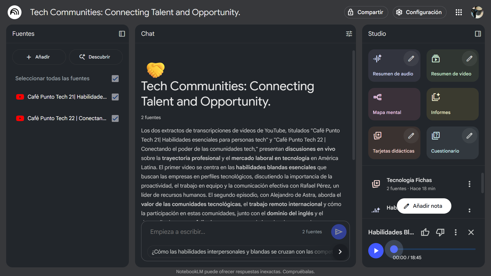Toggle Seleccionar todas las fuentes checkbox

tap(115, 79)
